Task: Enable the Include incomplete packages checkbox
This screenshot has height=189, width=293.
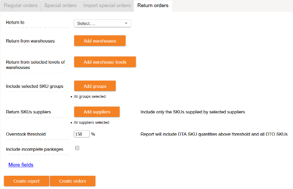Action: [x=78, y=148]
